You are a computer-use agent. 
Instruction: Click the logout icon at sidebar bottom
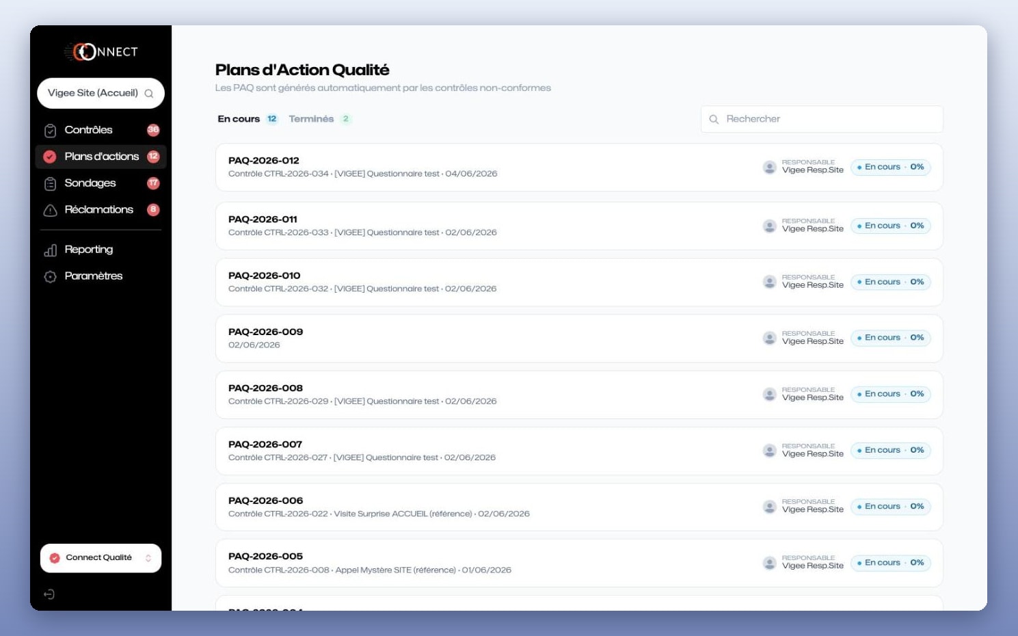pyautogui.click(x=49, y=594)
